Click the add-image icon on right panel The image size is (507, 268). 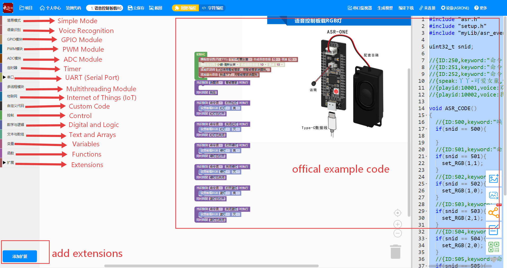(x=494, y=179)
